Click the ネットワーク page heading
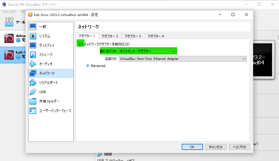 tap(88, 27)
